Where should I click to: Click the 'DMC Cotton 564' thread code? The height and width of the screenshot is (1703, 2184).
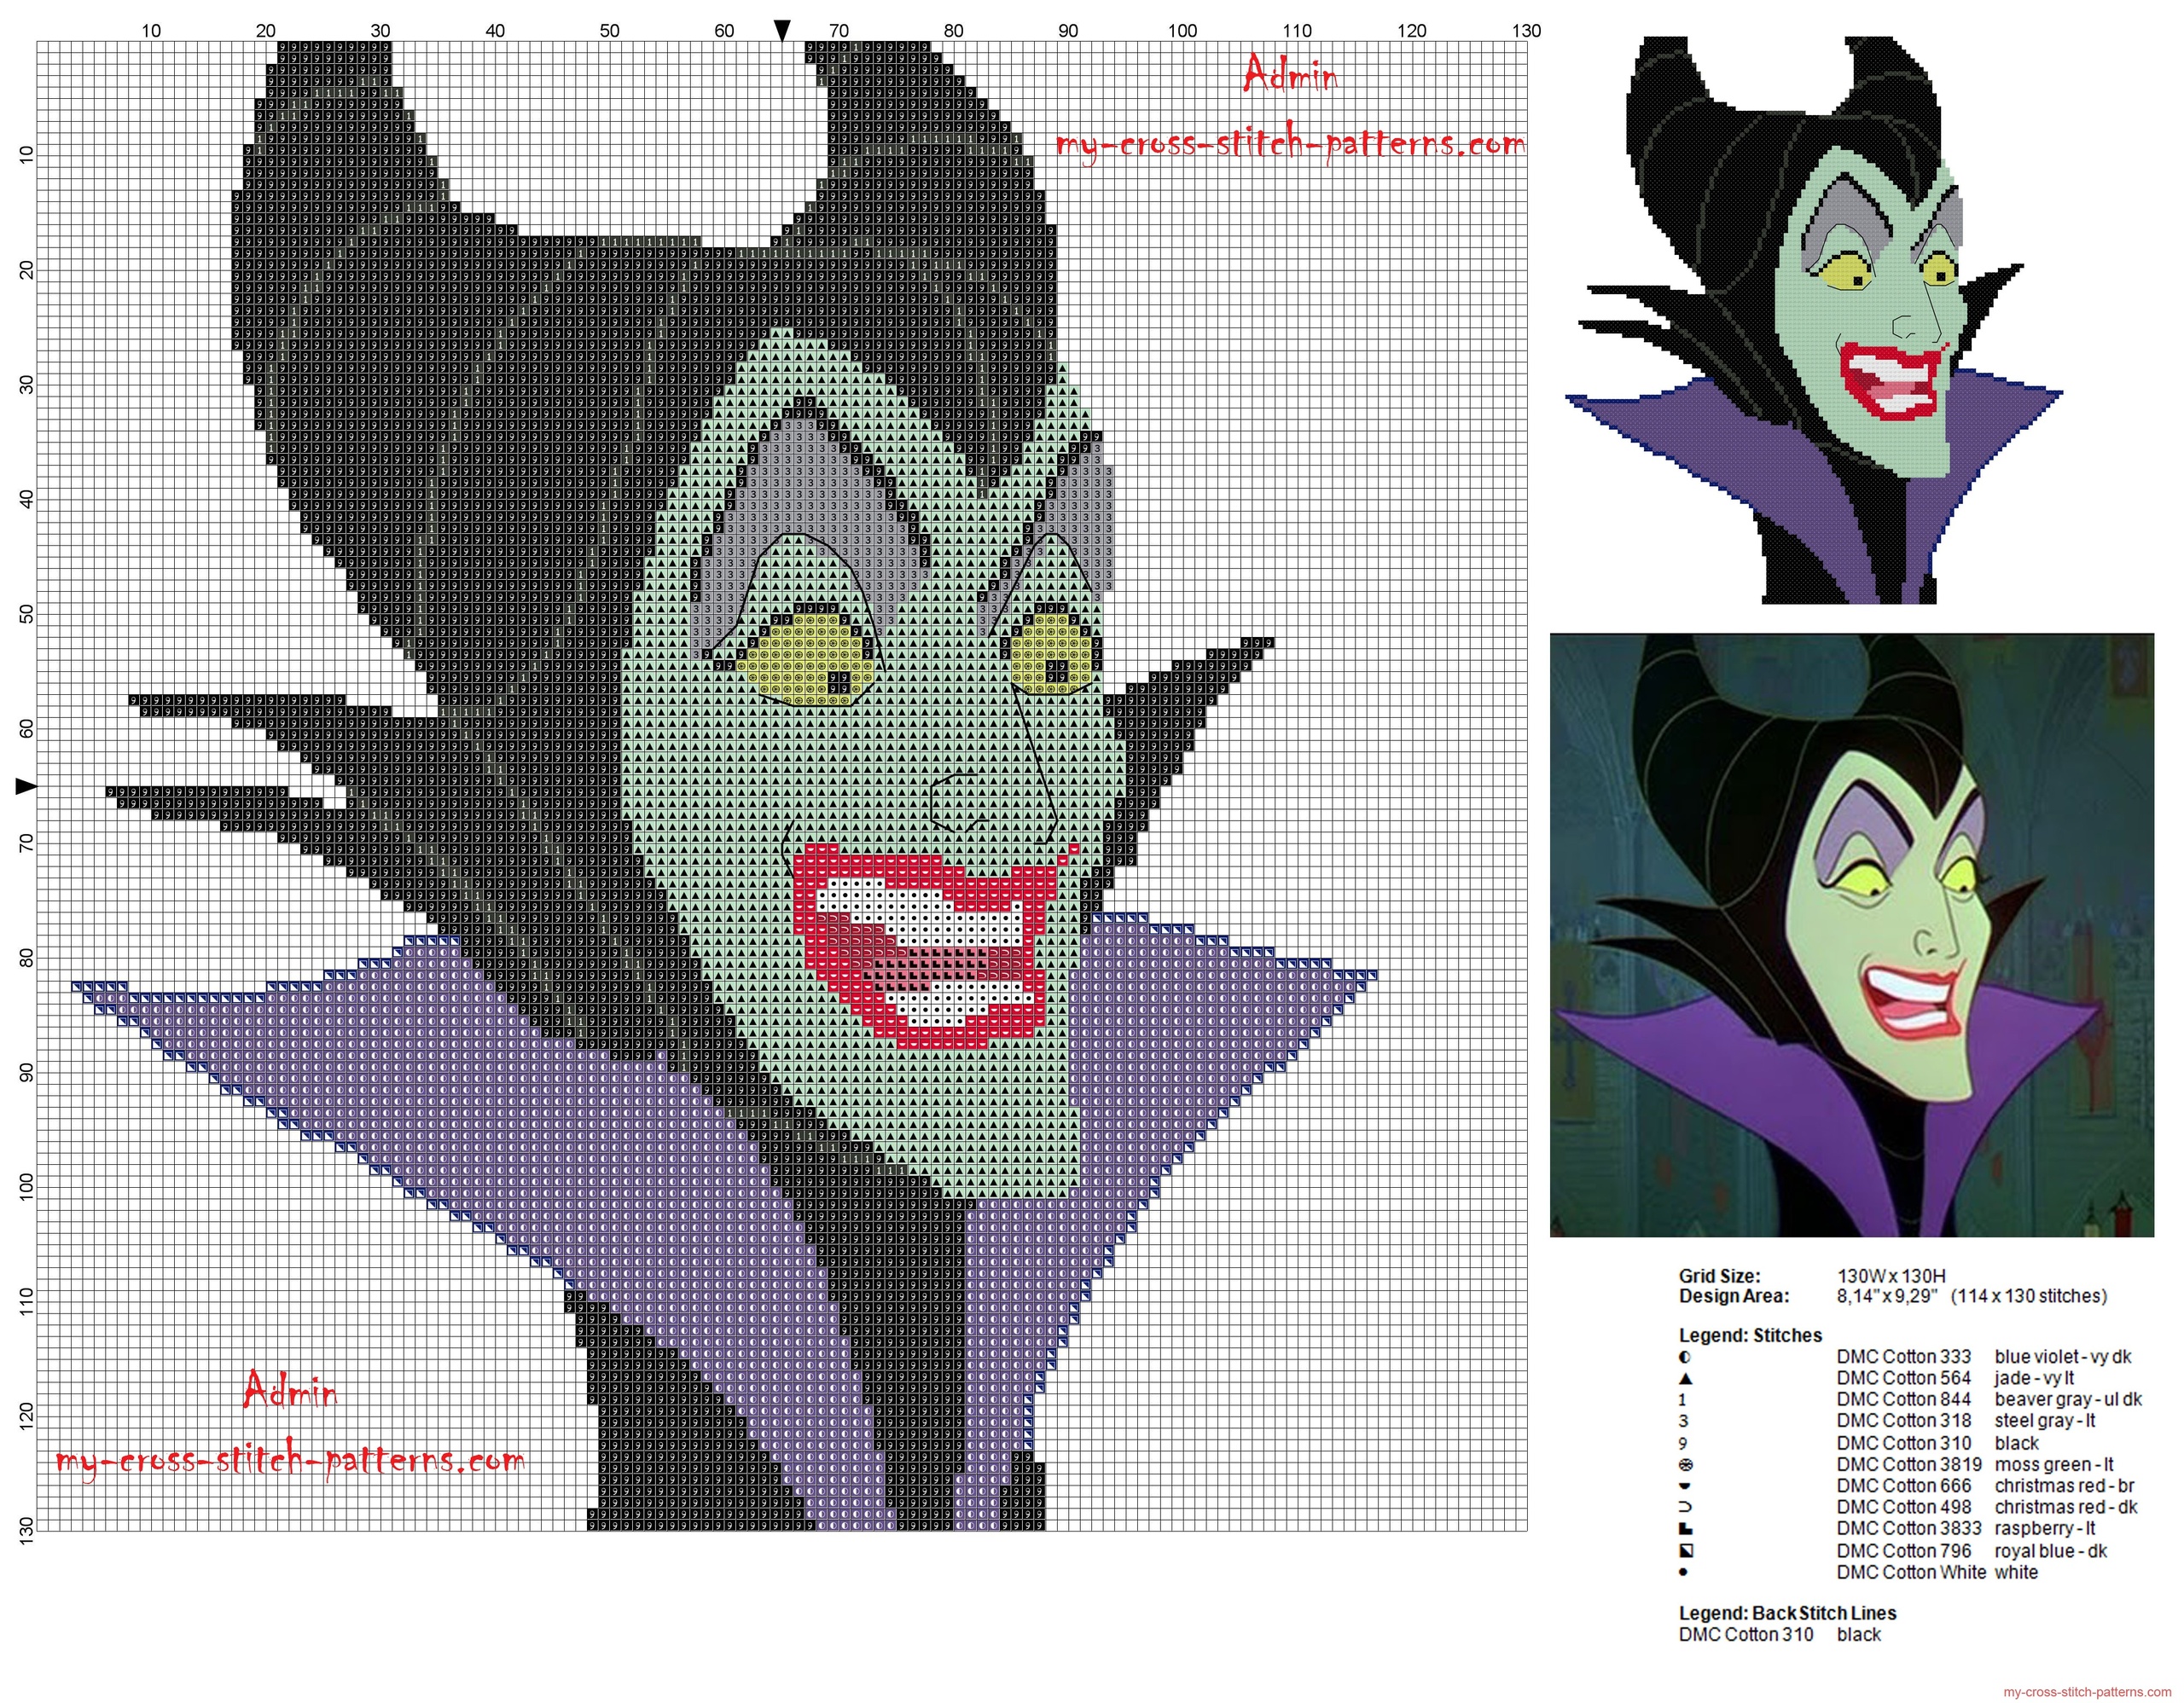1904,1378
